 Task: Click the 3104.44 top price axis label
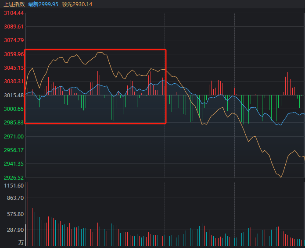click(14, 13)
